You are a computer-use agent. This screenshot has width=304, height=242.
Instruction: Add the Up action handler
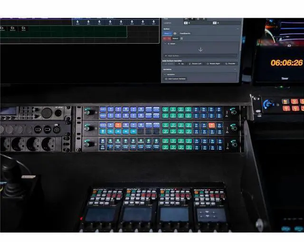point(181,64)
